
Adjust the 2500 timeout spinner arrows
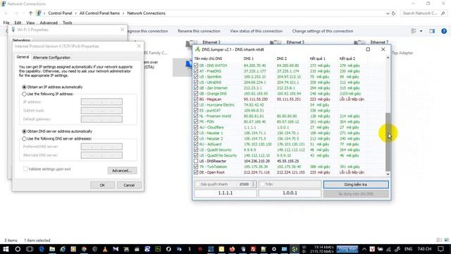pyautogui.click(x=254, y=184)
